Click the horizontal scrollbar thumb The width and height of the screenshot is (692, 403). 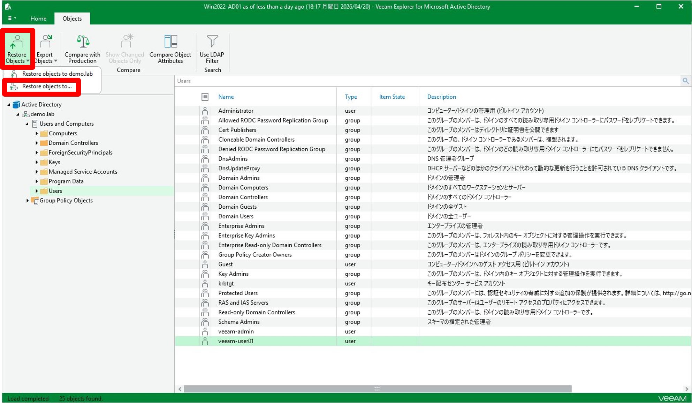coord(378,389)
